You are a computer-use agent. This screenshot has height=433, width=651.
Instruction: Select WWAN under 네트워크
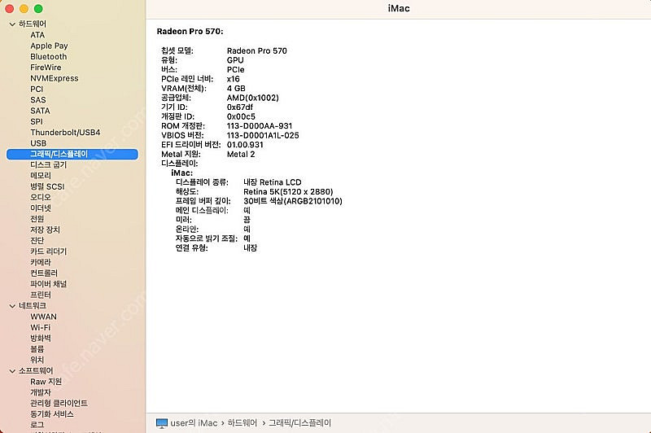43,317
